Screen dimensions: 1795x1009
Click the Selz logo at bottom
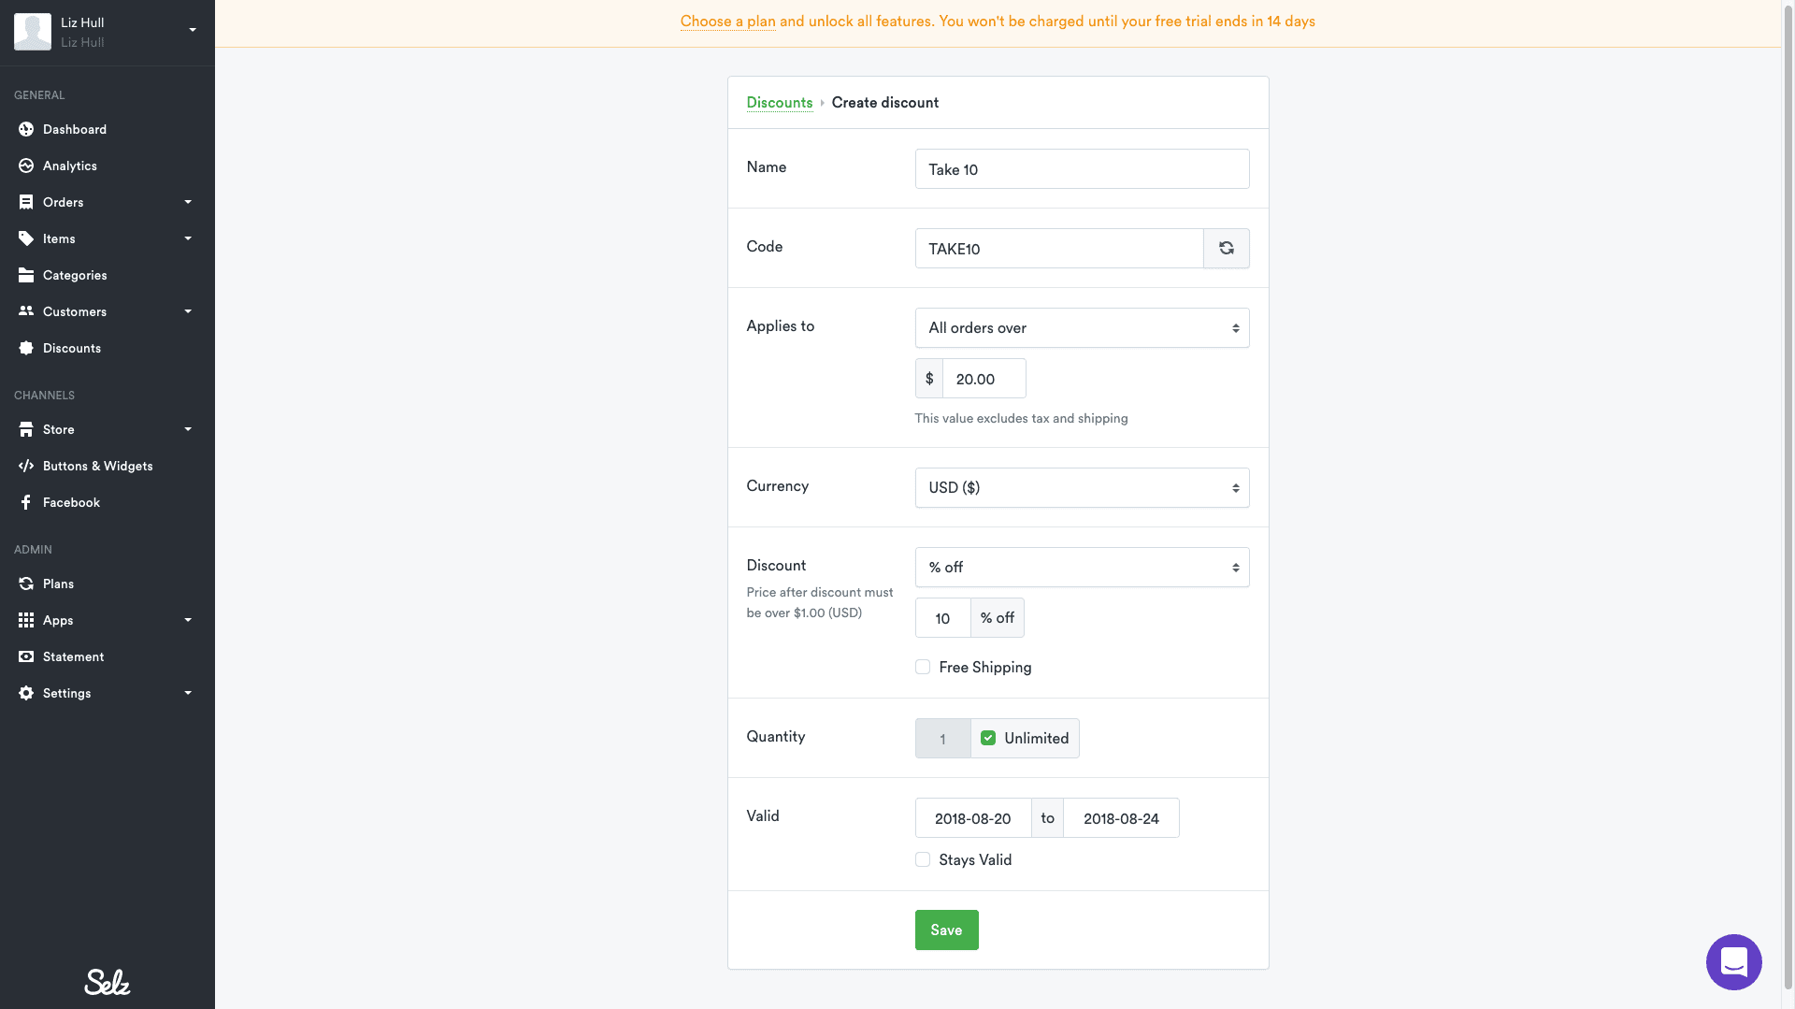pos(108,982)
